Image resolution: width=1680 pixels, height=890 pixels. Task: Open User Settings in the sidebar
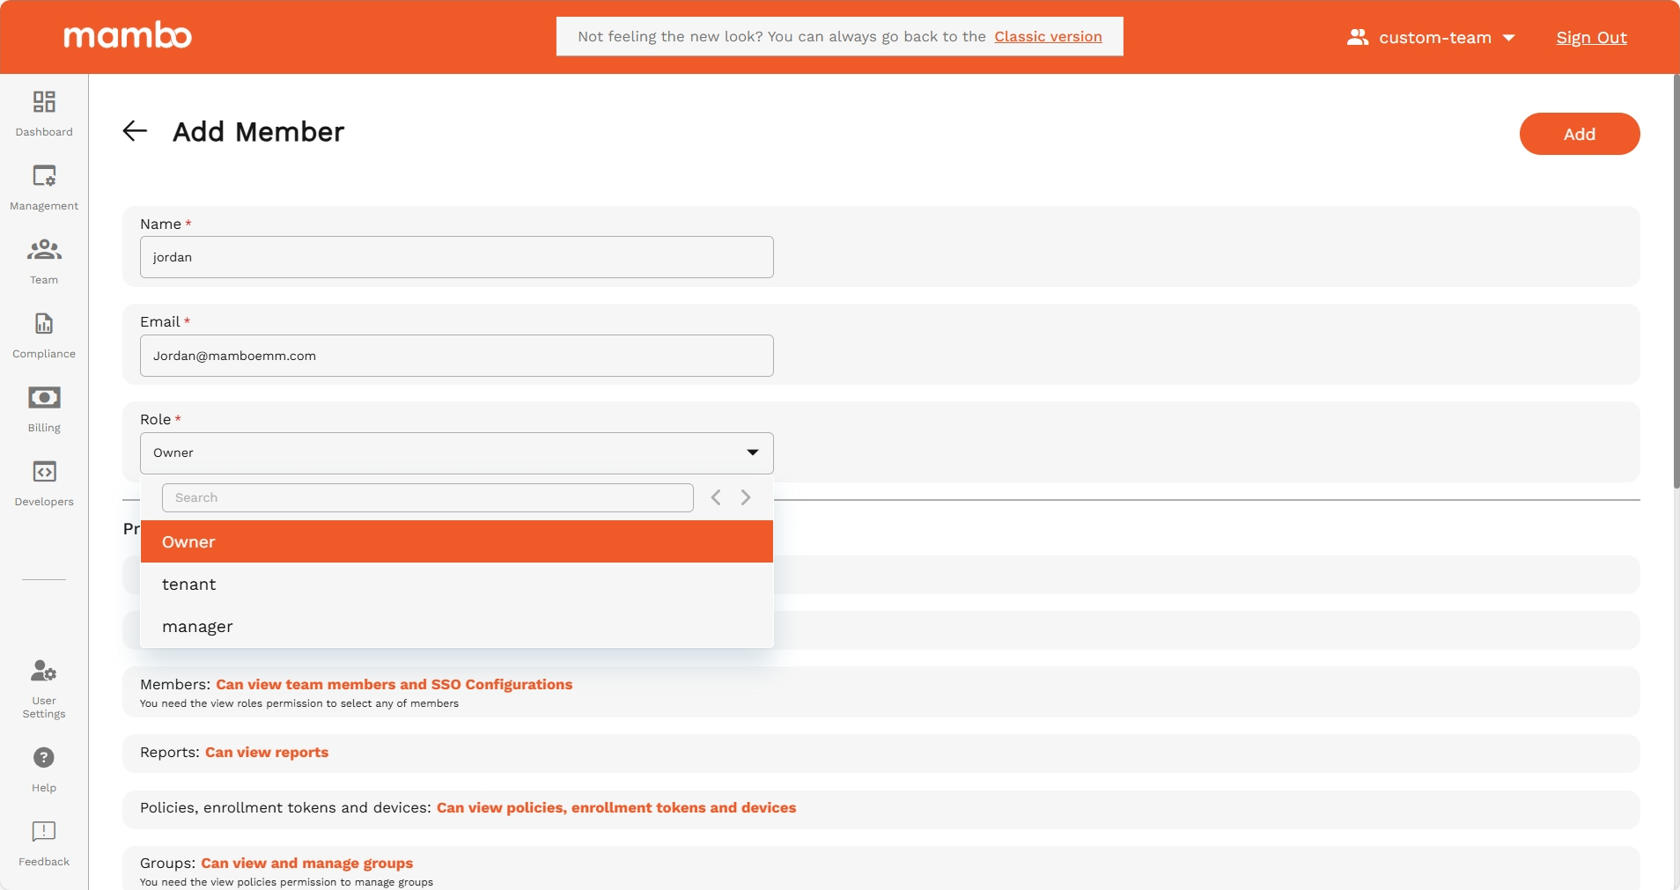(44, 672)
